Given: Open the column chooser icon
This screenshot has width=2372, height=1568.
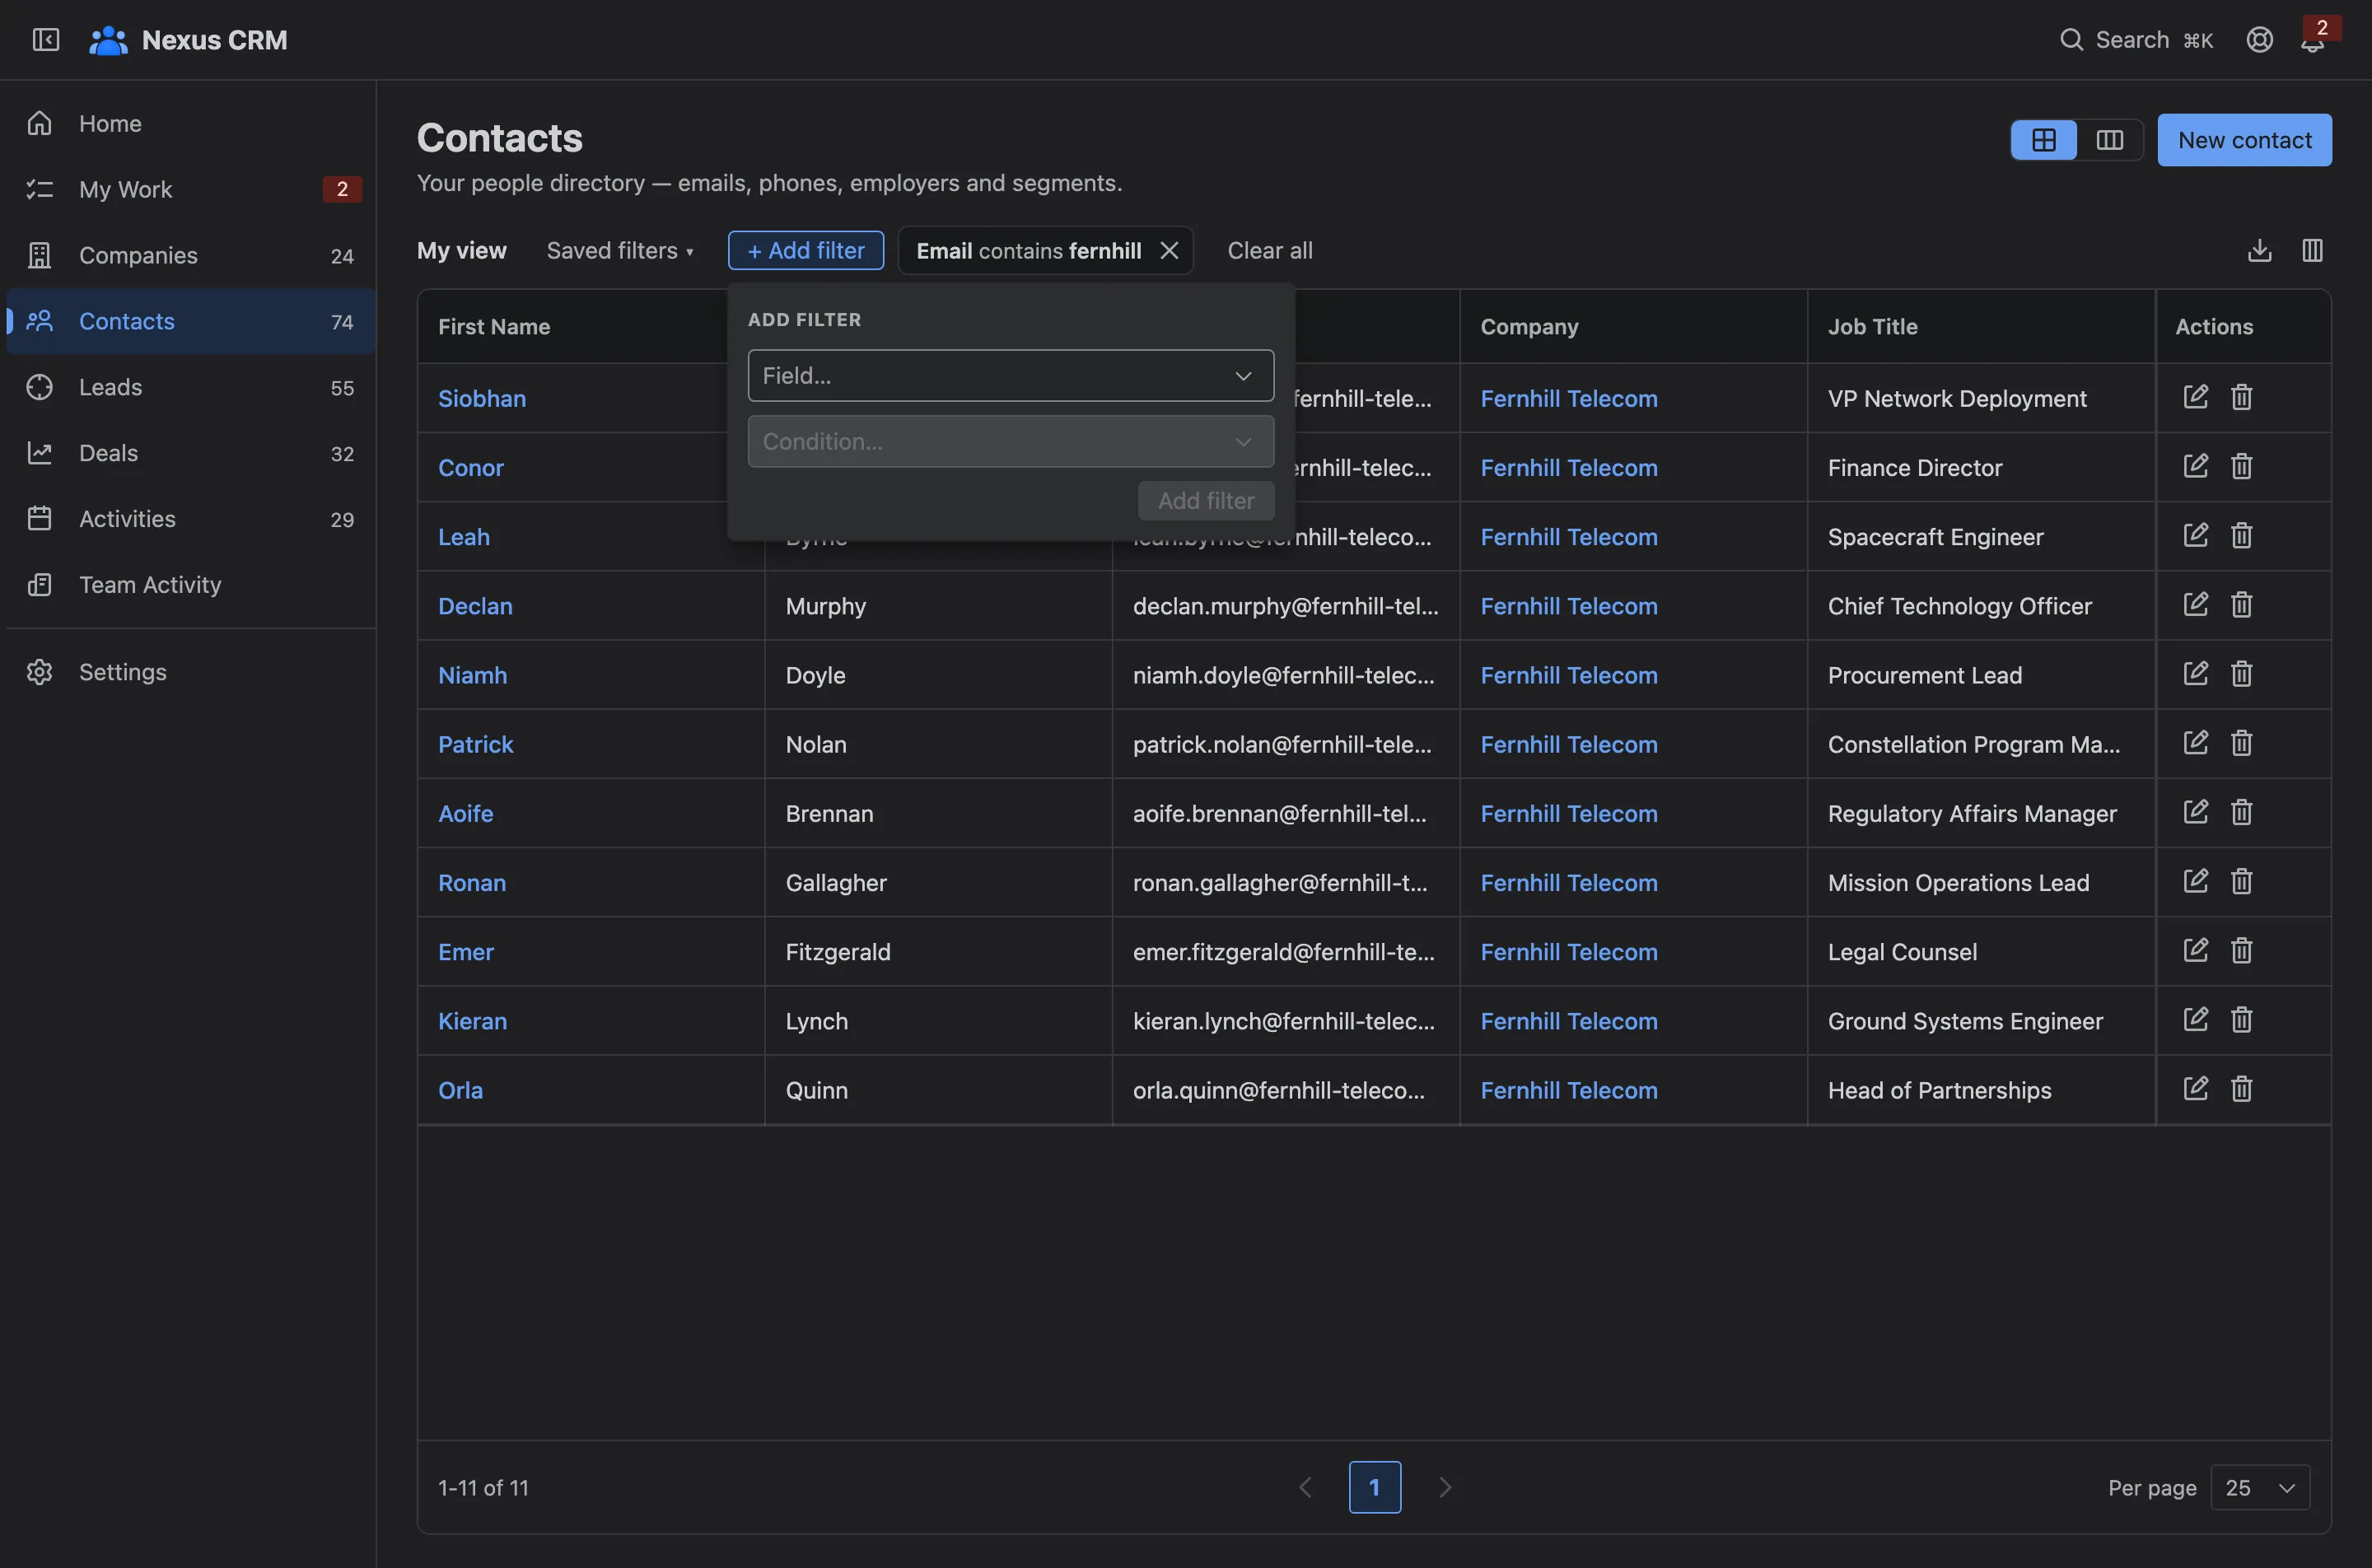Looking at the screenshot, I should (2311, 250).
